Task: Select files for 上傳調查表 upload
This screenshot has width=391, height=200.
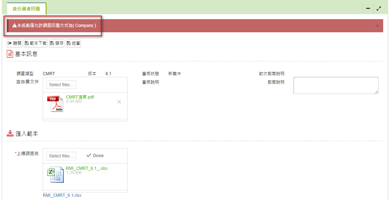Action: pos(61,156)
